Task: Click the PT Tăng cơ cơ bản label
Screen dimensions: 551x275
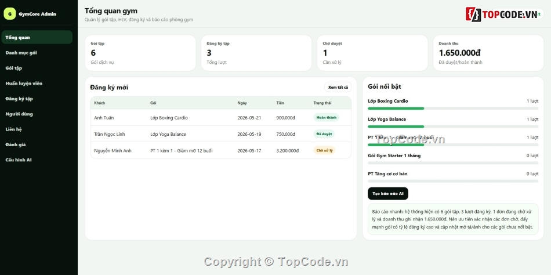Action: pyautogui.click(x=387, y=173)
